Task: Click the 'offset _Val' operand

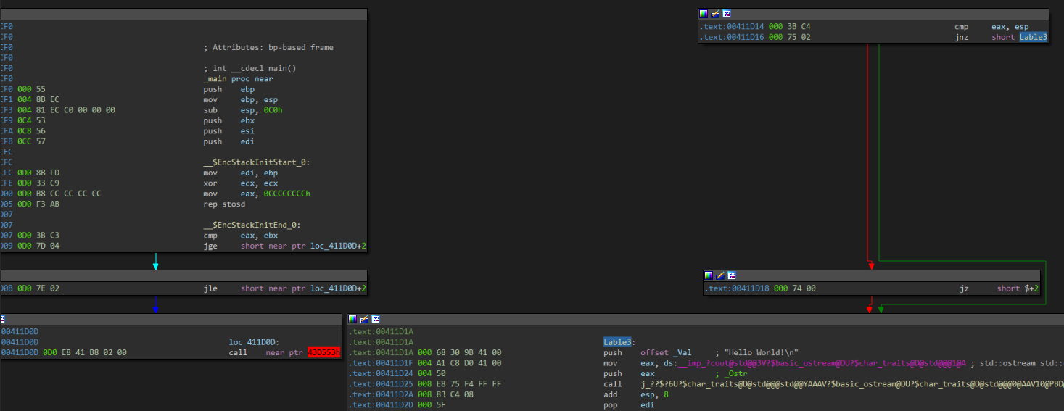Action: coord(666,352)
